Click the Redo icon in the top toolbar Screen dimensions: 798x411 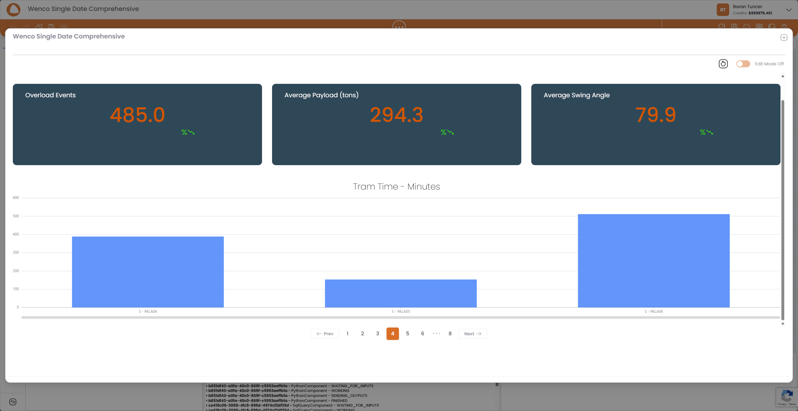coord(26,27)
